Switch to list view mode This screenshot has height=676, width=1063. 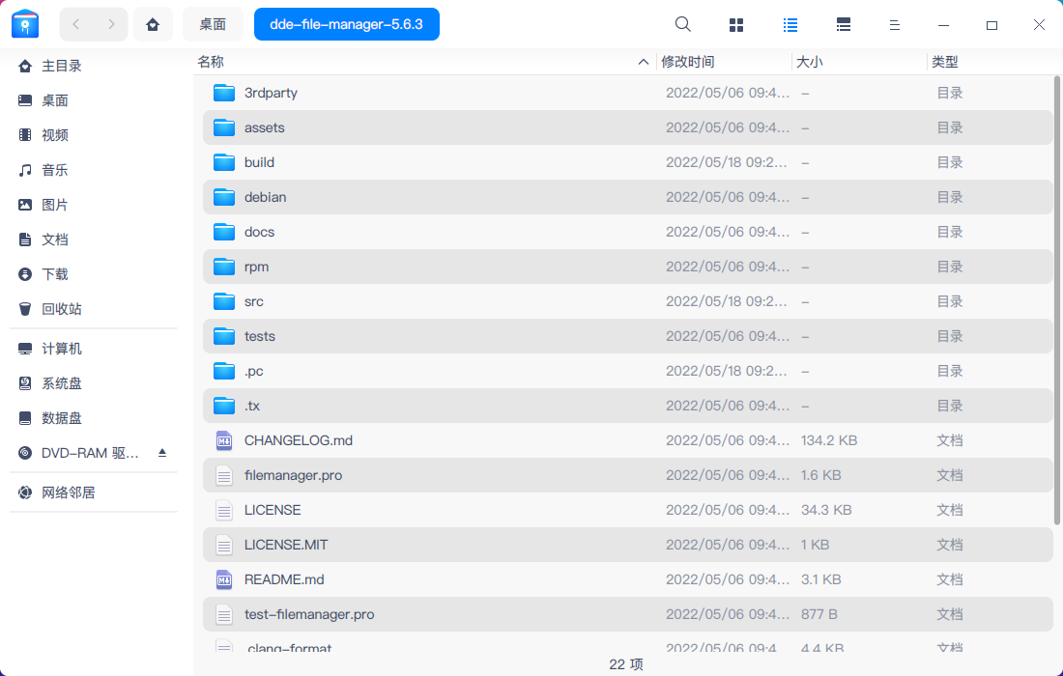click(x=790, y=25)
